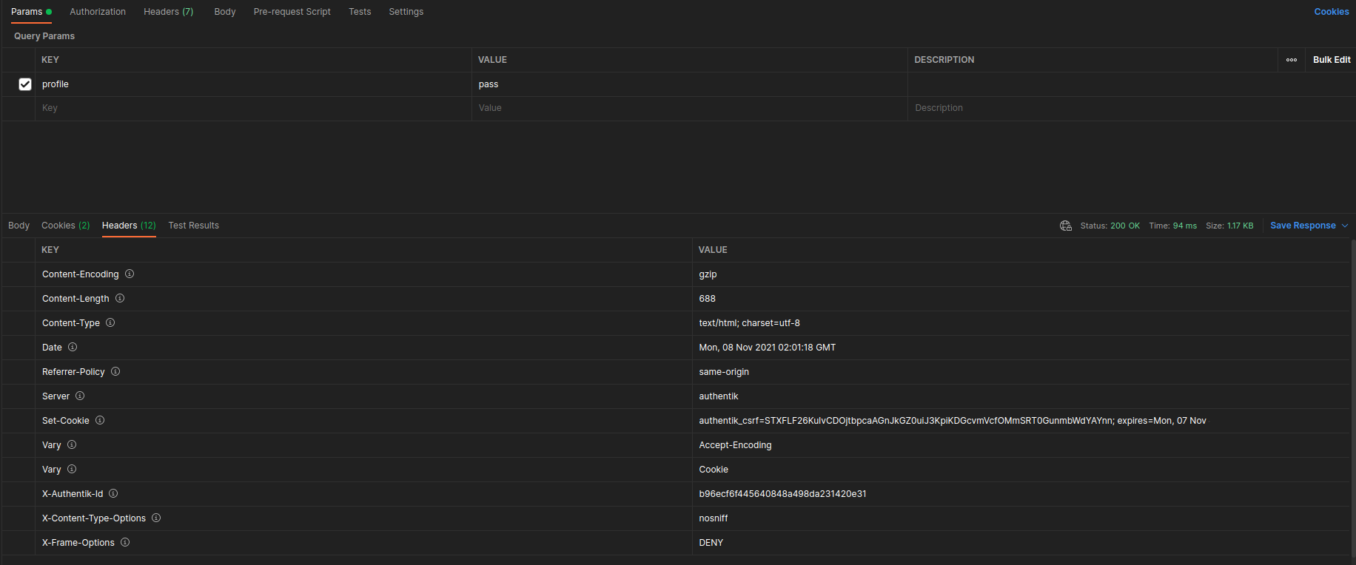Image resolution: width=1356 pixels, height=565 pixels.
Task: Click info icon next to Content-Length
Action: point(120,298)
